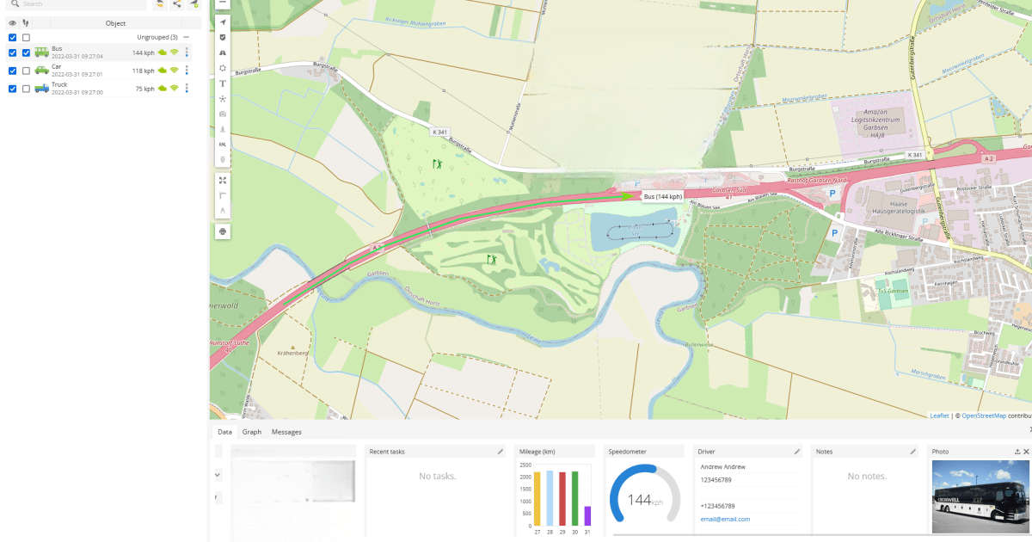Click the follow column header icon
The width and height of the screenshot is (1032, 542).
pos(26,23)
